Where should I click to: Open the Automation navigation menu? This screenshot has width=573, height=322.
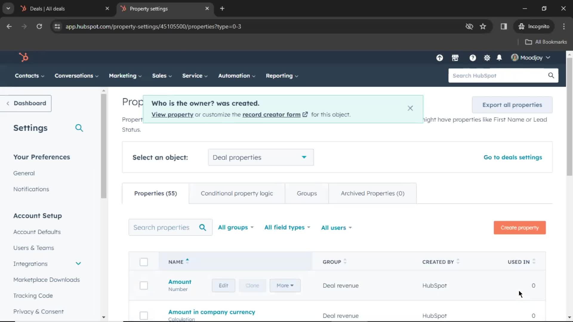(x=237, y=76)
